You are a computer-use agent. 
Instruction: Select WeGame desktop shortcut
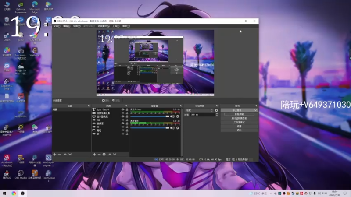pyautogui.click(x=35, y=52)
